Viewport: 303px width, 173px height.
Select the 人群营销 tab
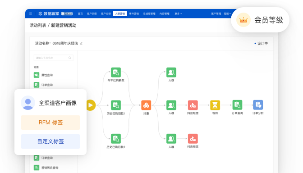(120, 14)
